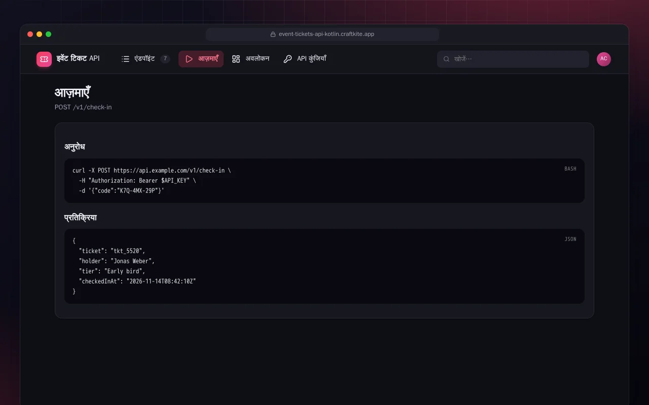Click the "ticket": "tkt_5520" line

tap(112, 251)
